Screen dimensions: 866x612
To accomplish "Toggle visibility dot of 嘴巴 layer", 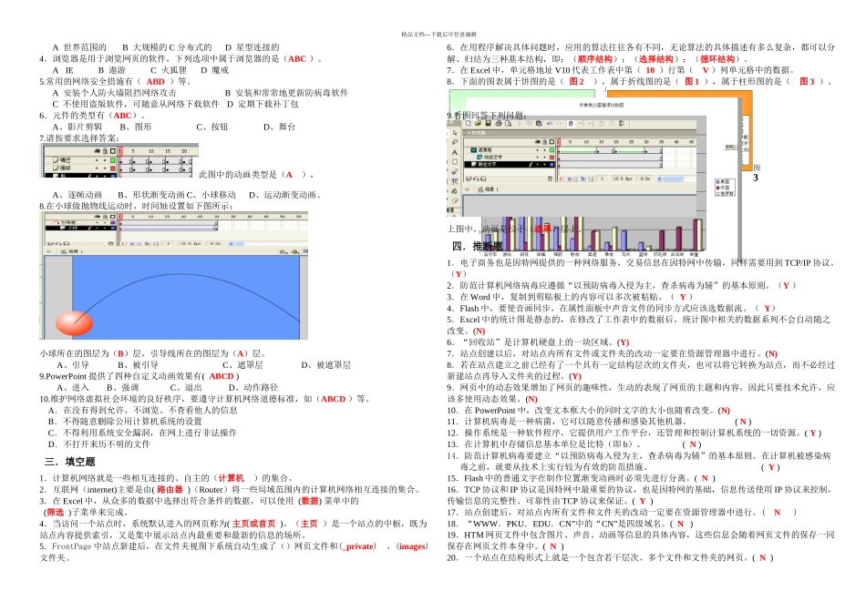I will [97, 160].
